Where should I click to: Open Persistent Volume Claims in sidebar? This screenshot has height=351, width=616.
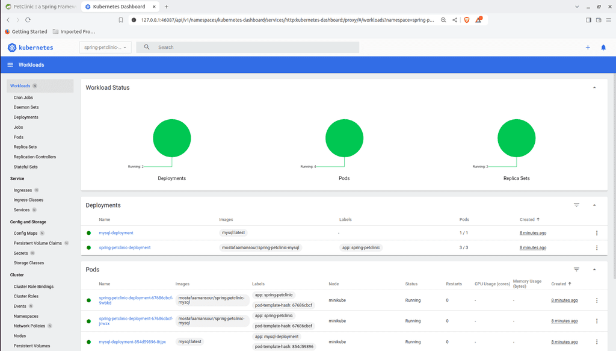click(x=38, y=243)
